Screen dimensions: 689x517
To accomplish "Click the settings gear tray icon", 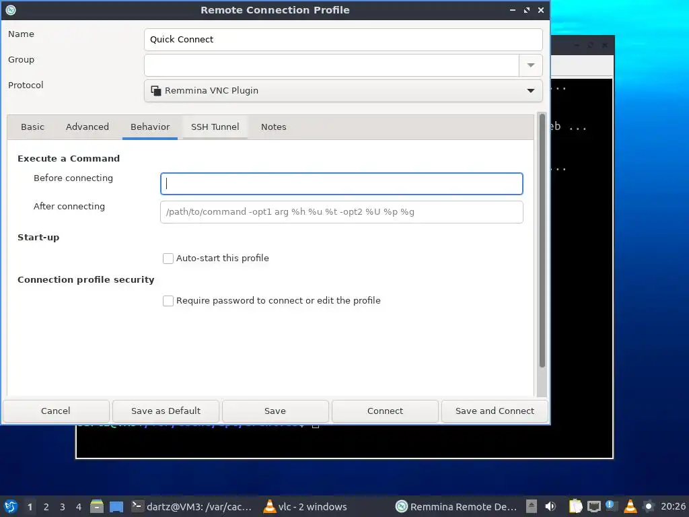I will 648,506.
